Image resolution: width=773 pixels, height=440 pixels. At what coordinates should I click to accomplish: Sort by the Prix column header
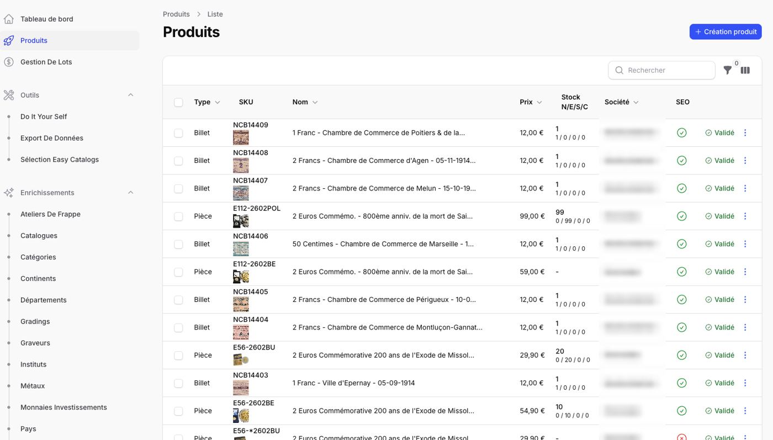pyautogui.click(x=531, y=102)
